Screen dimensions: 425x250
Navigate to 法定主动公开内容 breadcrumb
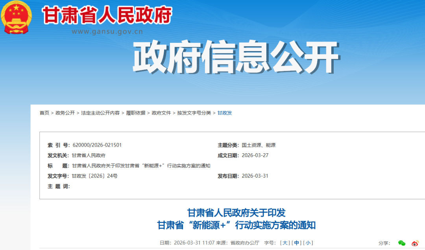click(x=100, y=113)
